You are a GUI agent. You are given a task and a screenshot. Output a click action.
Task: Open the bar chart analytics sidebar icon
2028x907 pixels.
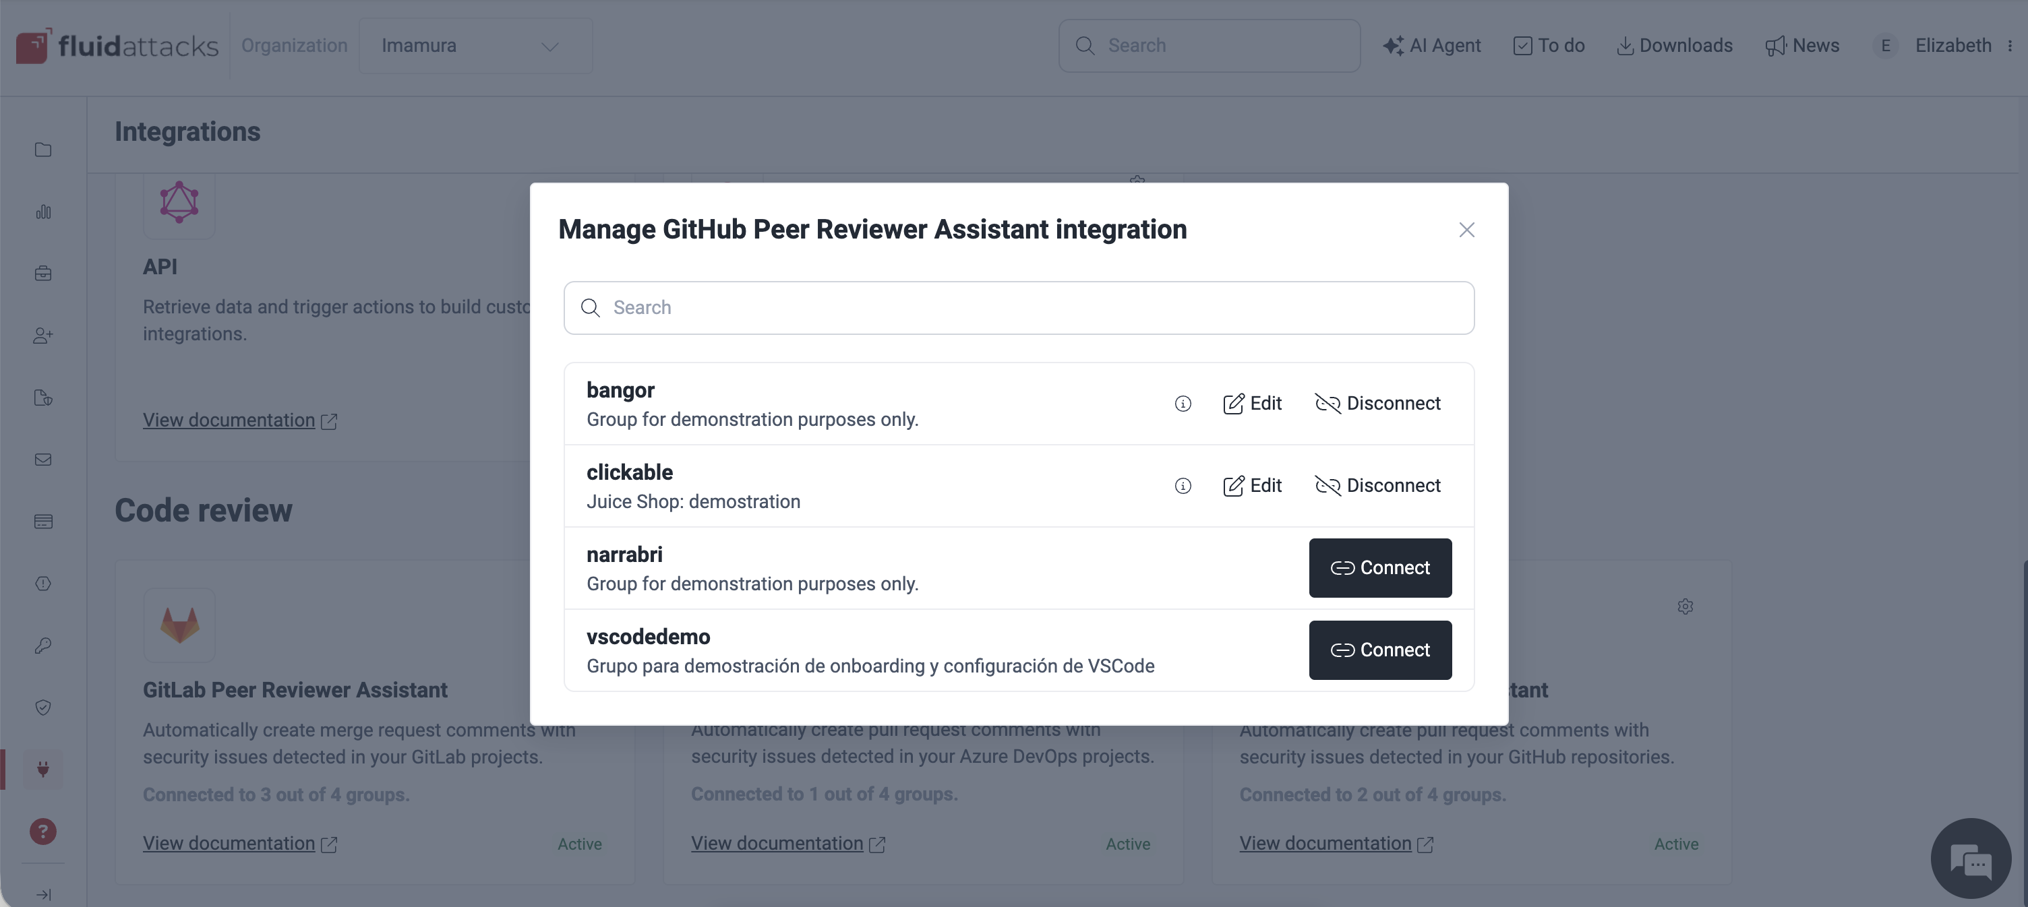click(43, 212)
